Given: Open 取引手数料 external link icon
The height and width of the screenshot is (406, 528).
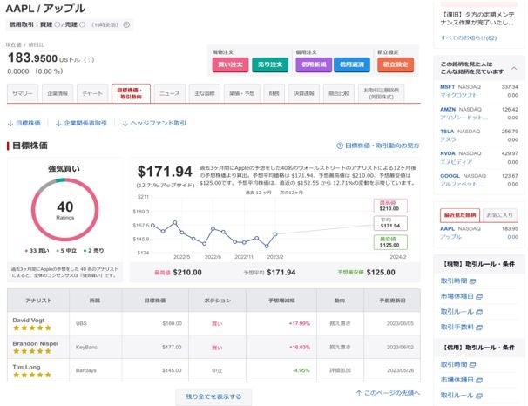Looking at the screenshot, I should point(477,327).
